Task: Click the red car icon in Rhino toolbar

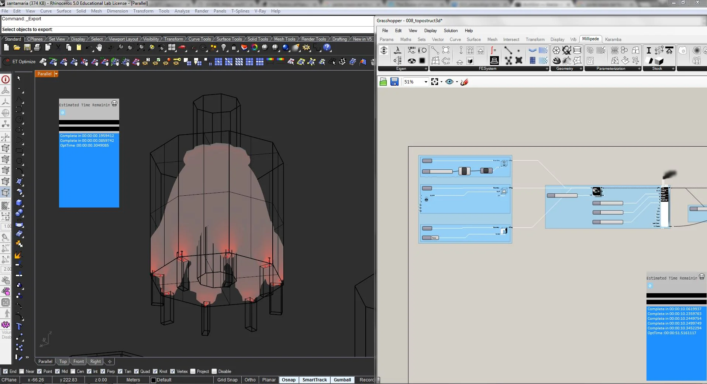Action: tap(182, 48)
